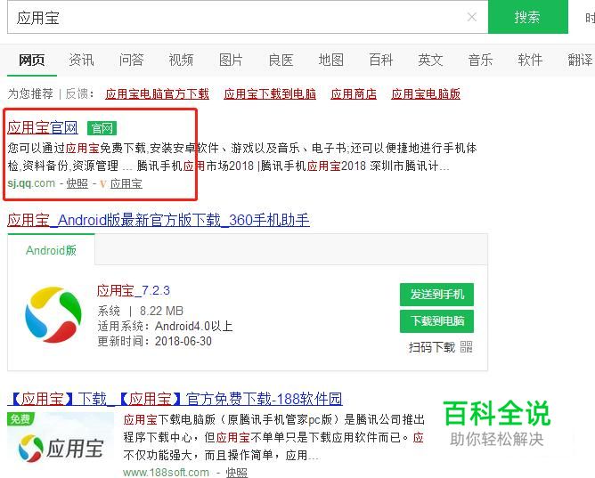Open the 188软件园 应用宝 download result title

tap(175, 399)
